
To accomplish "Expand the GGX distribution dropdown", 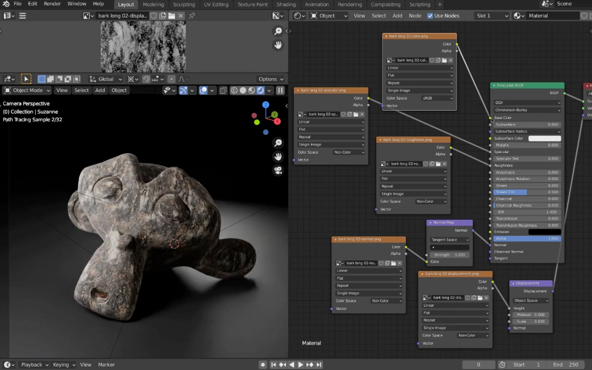I will [527, 102].
